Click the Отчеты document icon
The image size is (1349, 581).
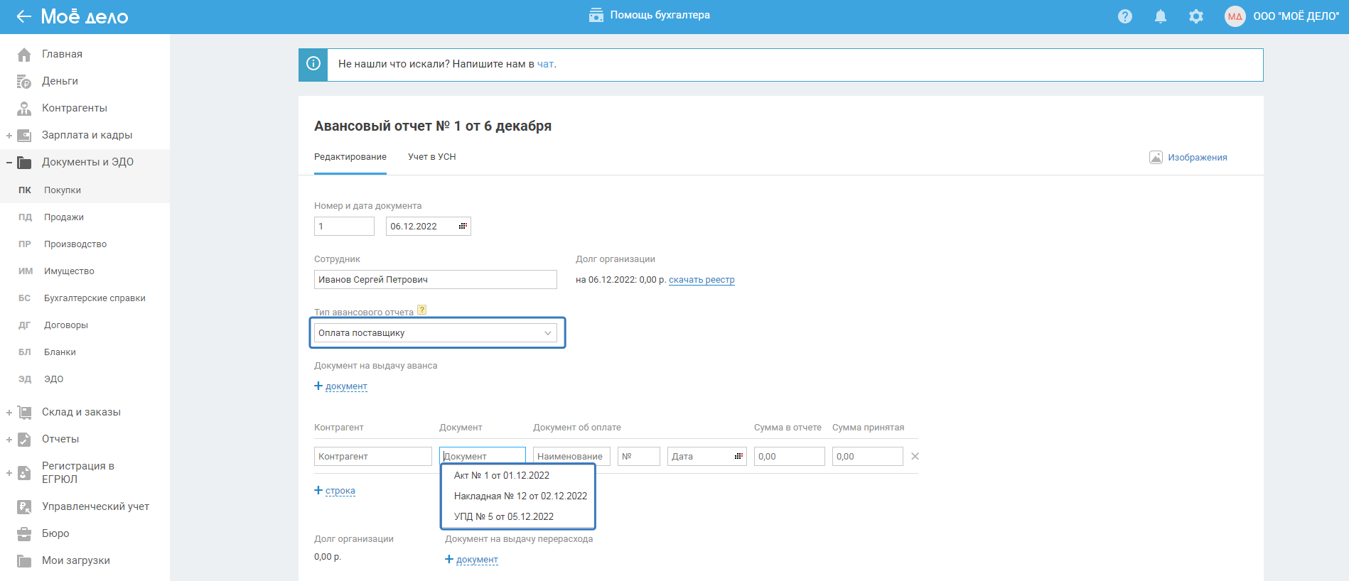tap(24, 439)
